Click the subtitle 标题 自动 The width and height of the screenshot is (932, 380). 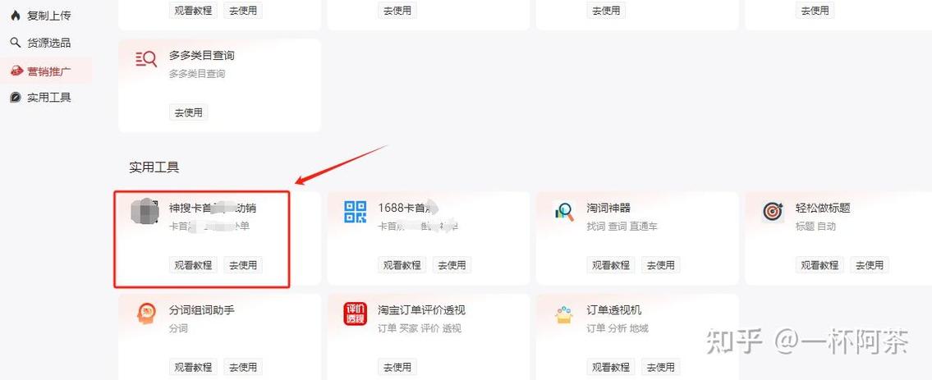point(815,227)
